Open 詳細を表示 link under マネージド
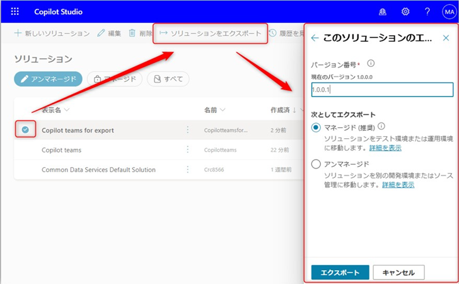The width and height of the screenshot is (459, 284). 385,148
